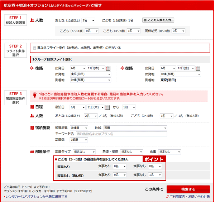Viewport: 215px width, 202px height.
Task: Open the レンタカーなどオプションから先に選択する link
Action: 35,197
